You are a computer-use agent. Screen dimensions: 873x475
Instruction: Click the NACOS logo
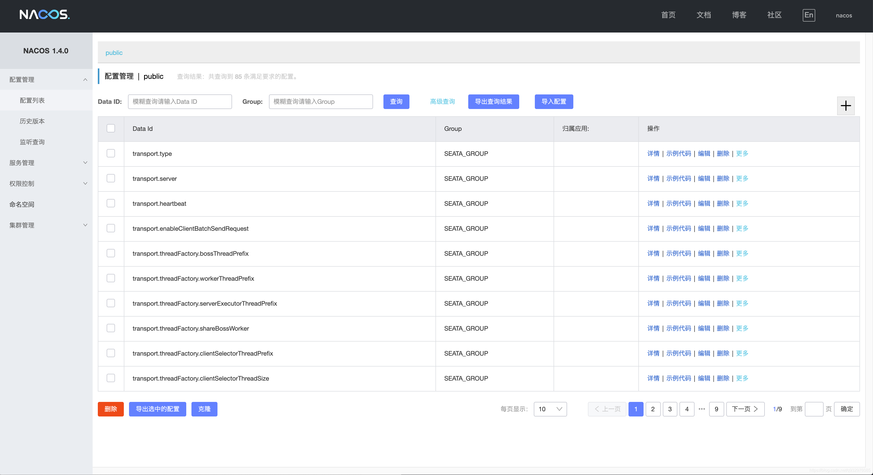44,15
